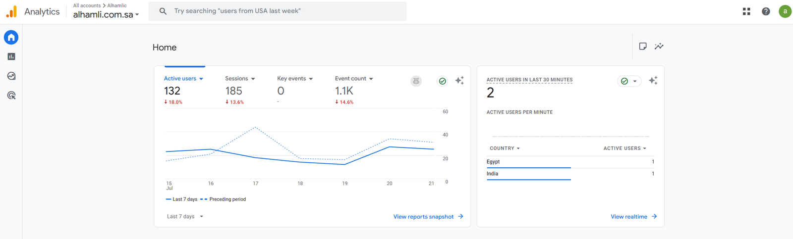Expand the Event count metric dropdown
This screenshot has height=239, width=793.
354,79
